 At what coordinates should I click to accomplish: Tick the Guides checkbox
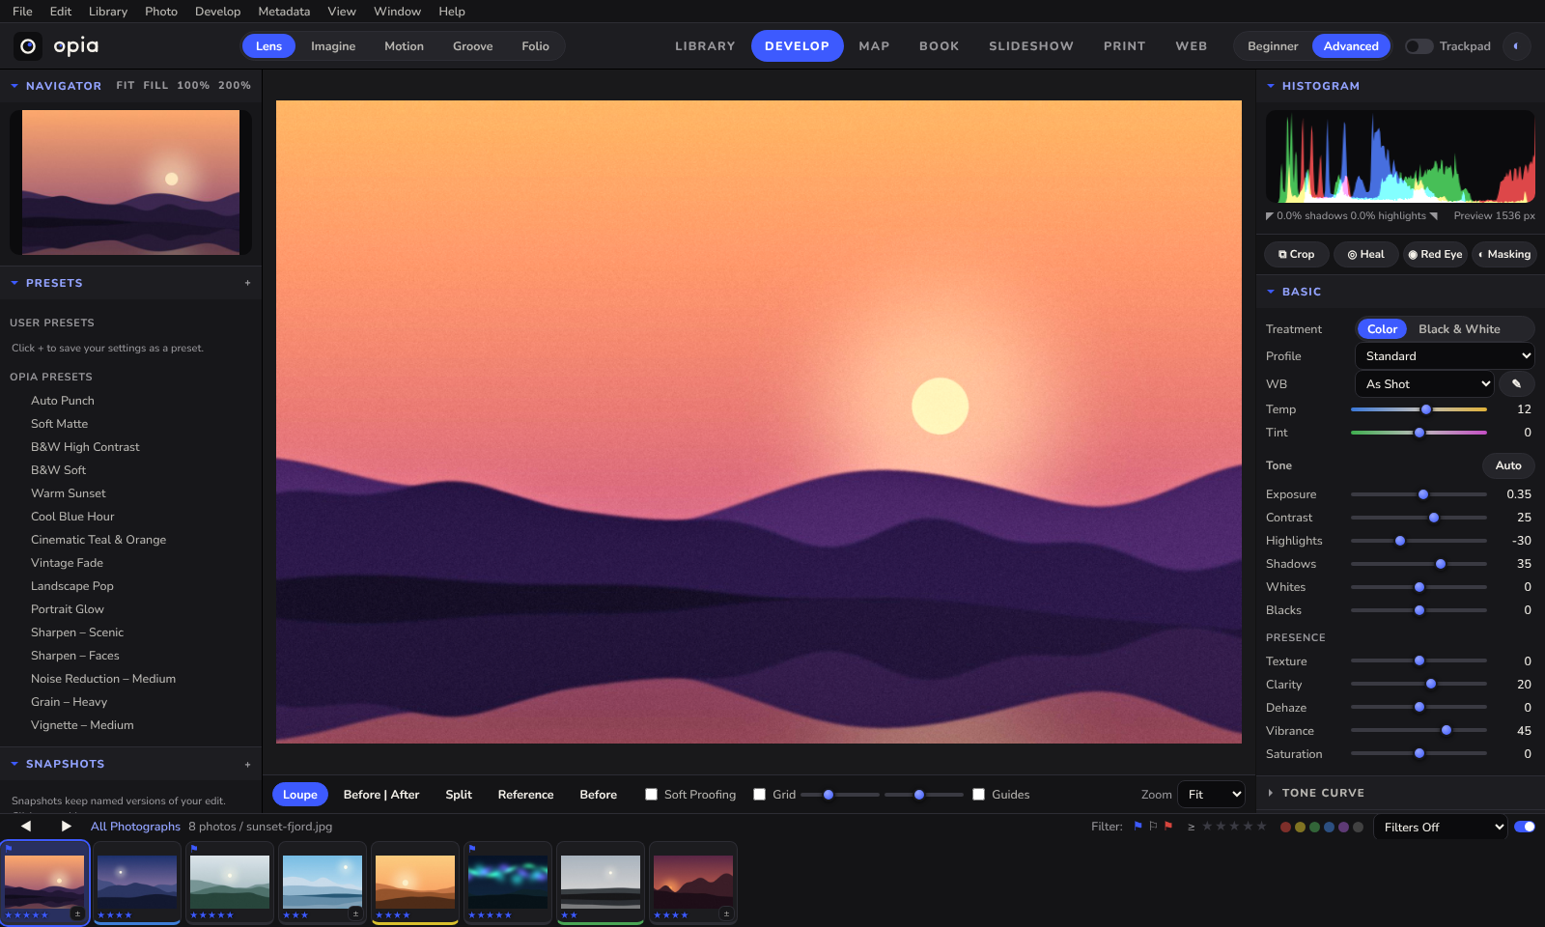point(979,795)
